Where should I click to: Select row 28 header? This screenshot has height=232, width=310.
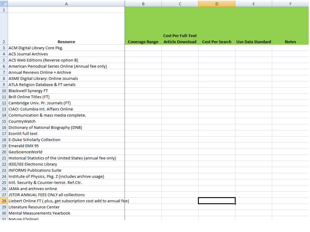(x=4, y=201)
